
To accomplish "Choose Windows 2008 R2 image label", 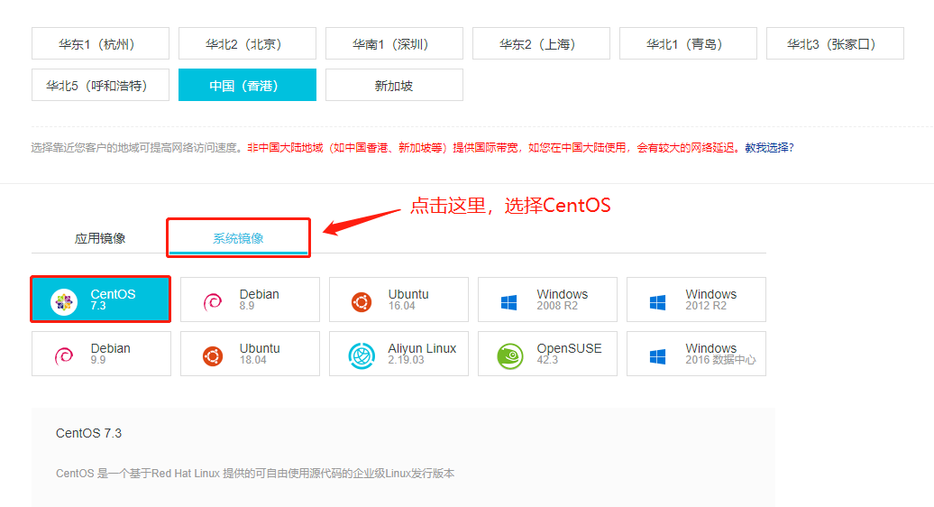I will pos(562,300).
